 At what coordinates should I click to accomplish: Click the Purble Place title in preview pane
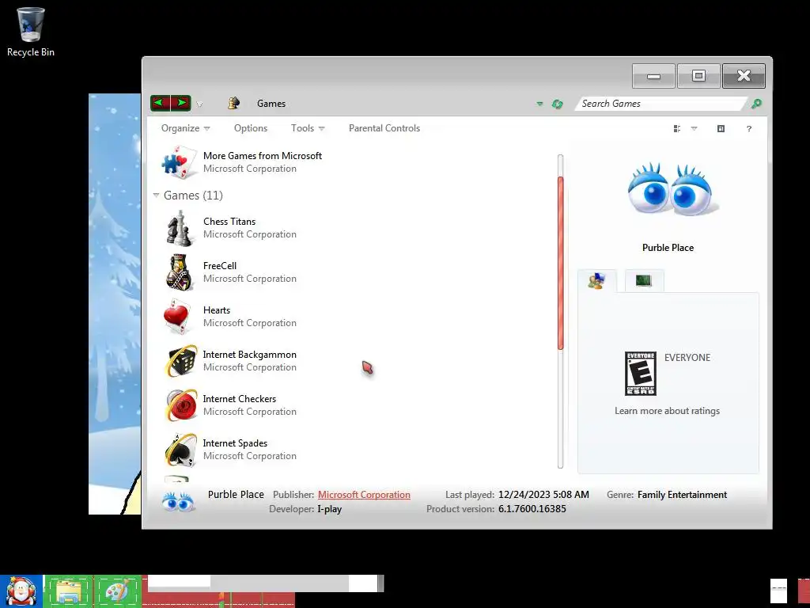tap(668, 248)
